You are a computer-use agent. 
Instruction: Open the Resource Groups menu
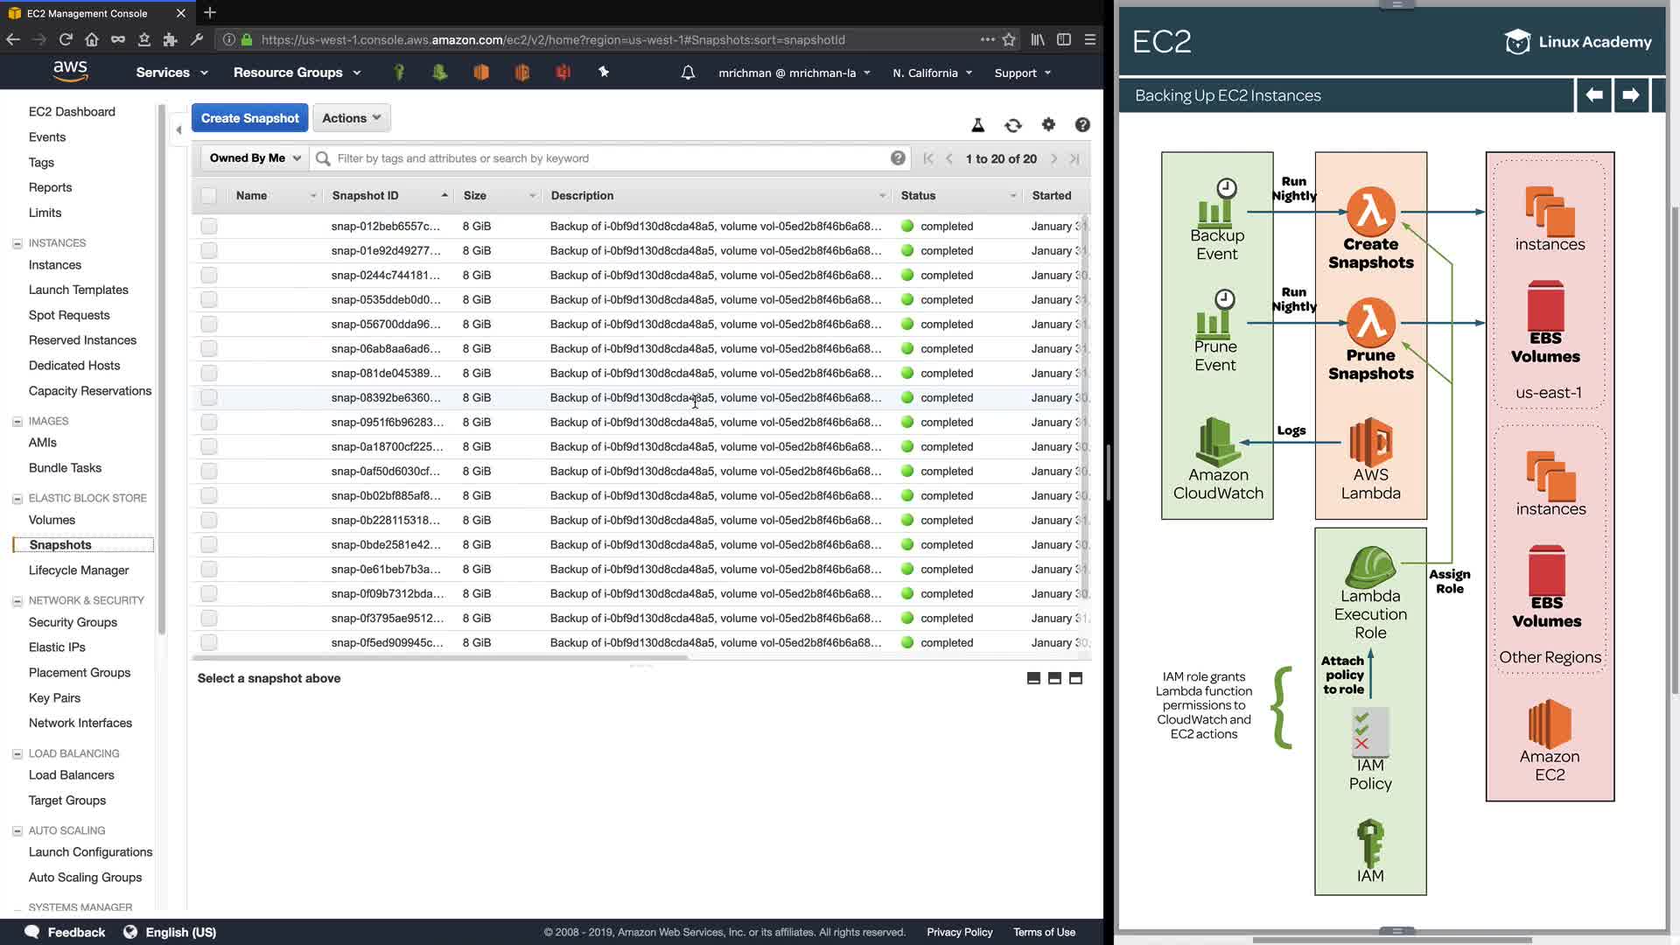click(297, 73)
